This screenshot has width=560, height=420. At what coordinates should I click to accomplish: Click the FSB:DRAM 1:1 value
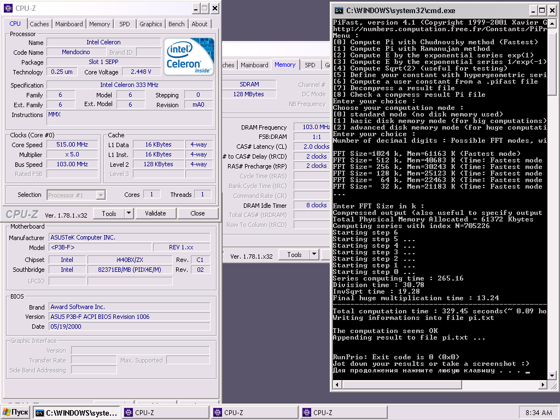(312, 137)
